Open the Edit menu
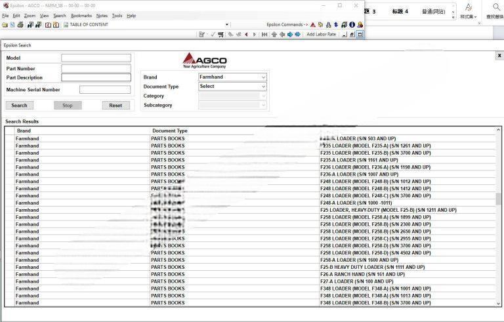This screenshot has width=504, height=322. point(16,16)
